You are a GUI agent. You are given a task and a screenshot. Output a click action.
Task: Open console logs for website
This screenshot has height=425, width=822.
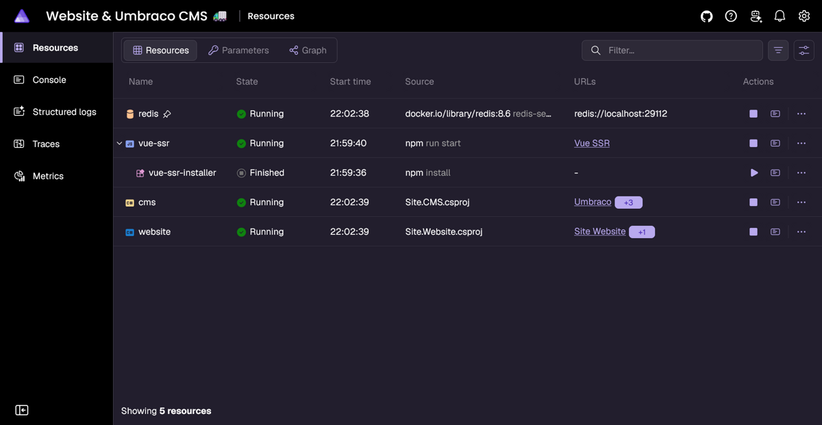[775, 231]
